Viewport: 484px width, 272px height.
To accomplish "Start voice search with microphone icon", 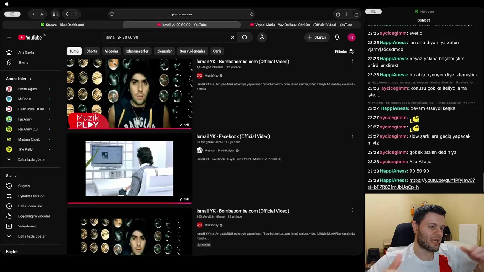I will [262, 37].
